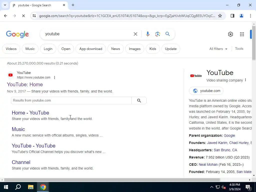Open the Chad Hurley founder link
The image size is (256, 192).
[x=239, y=143]
